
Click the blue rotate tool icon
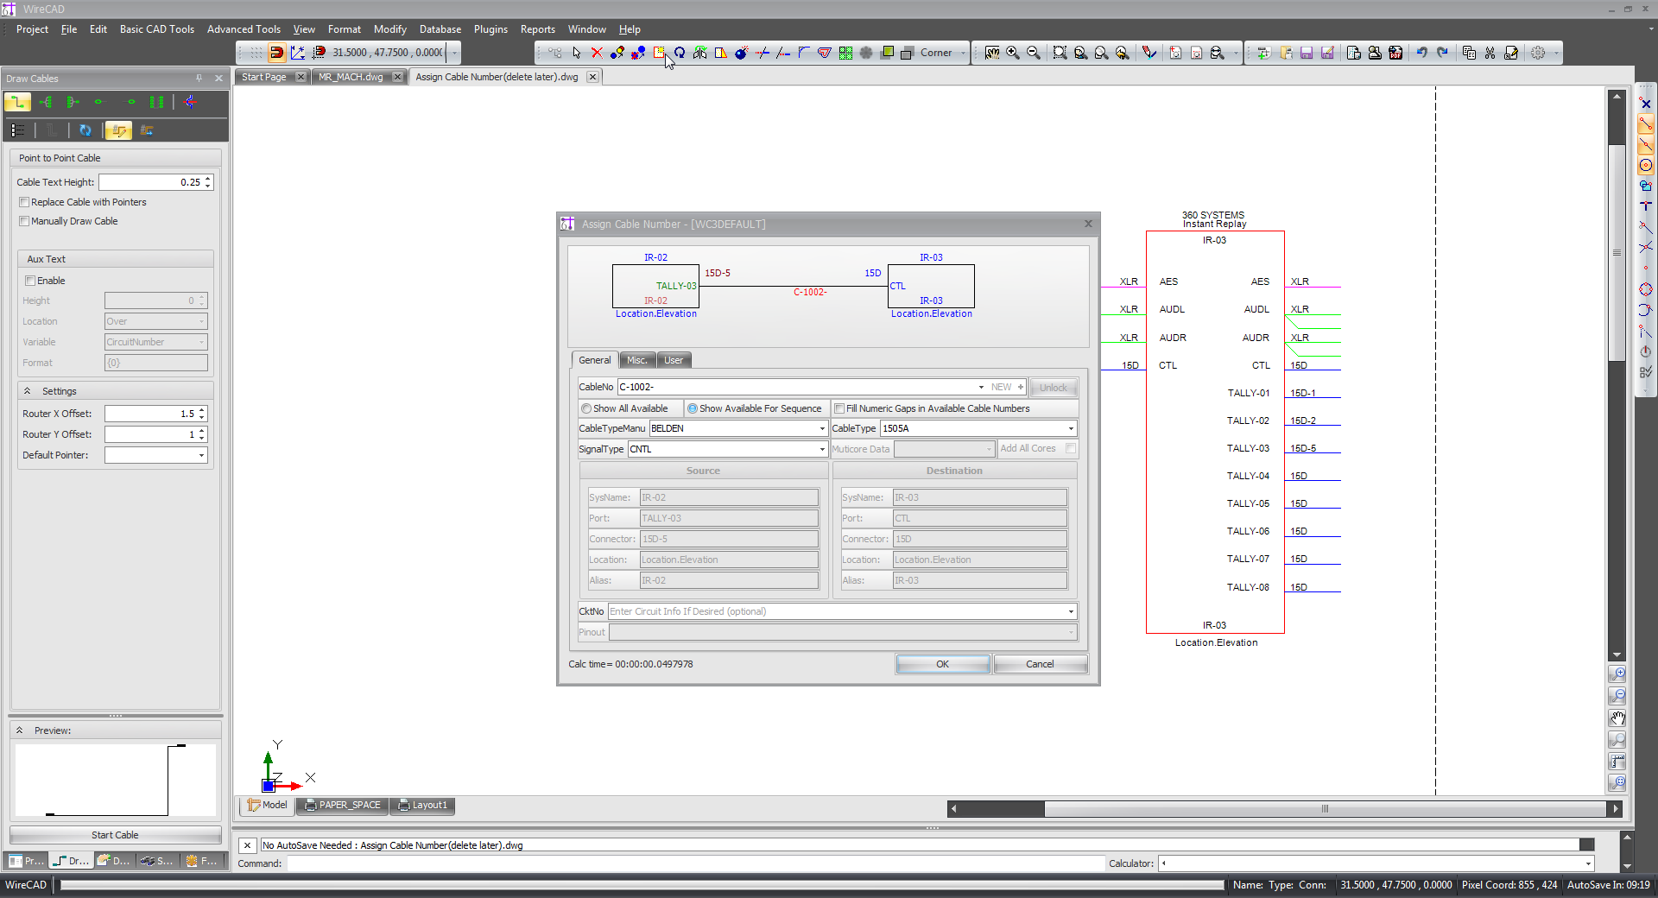click(680, 53)
